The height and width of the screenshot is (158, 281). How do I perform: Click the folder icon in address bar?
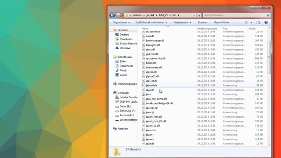pos(126,15)
